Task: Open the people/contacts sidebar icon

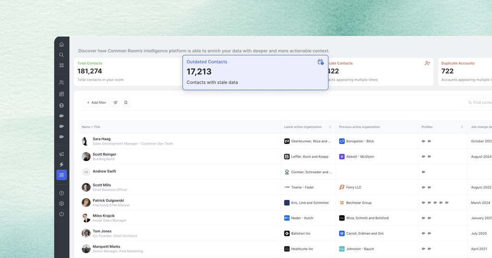Action: 61,82
